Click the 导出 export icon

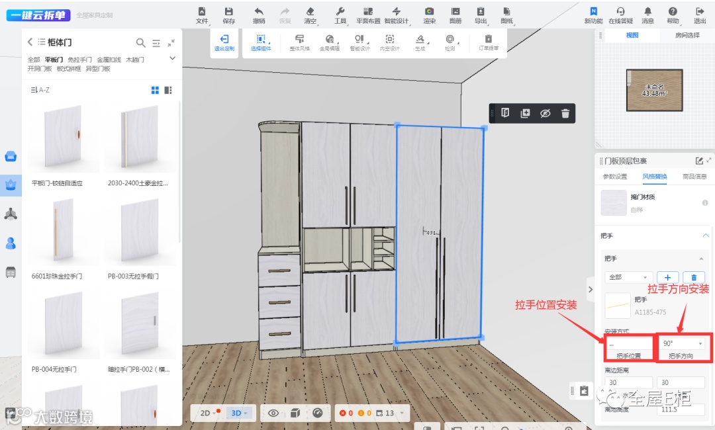click(x=480, y=15)
